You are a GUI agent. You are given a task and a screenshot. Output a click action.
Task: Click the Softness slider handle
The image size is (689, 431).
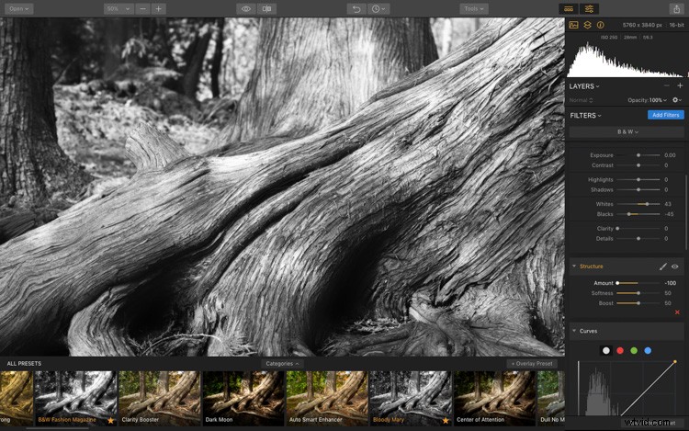point(638,293)
